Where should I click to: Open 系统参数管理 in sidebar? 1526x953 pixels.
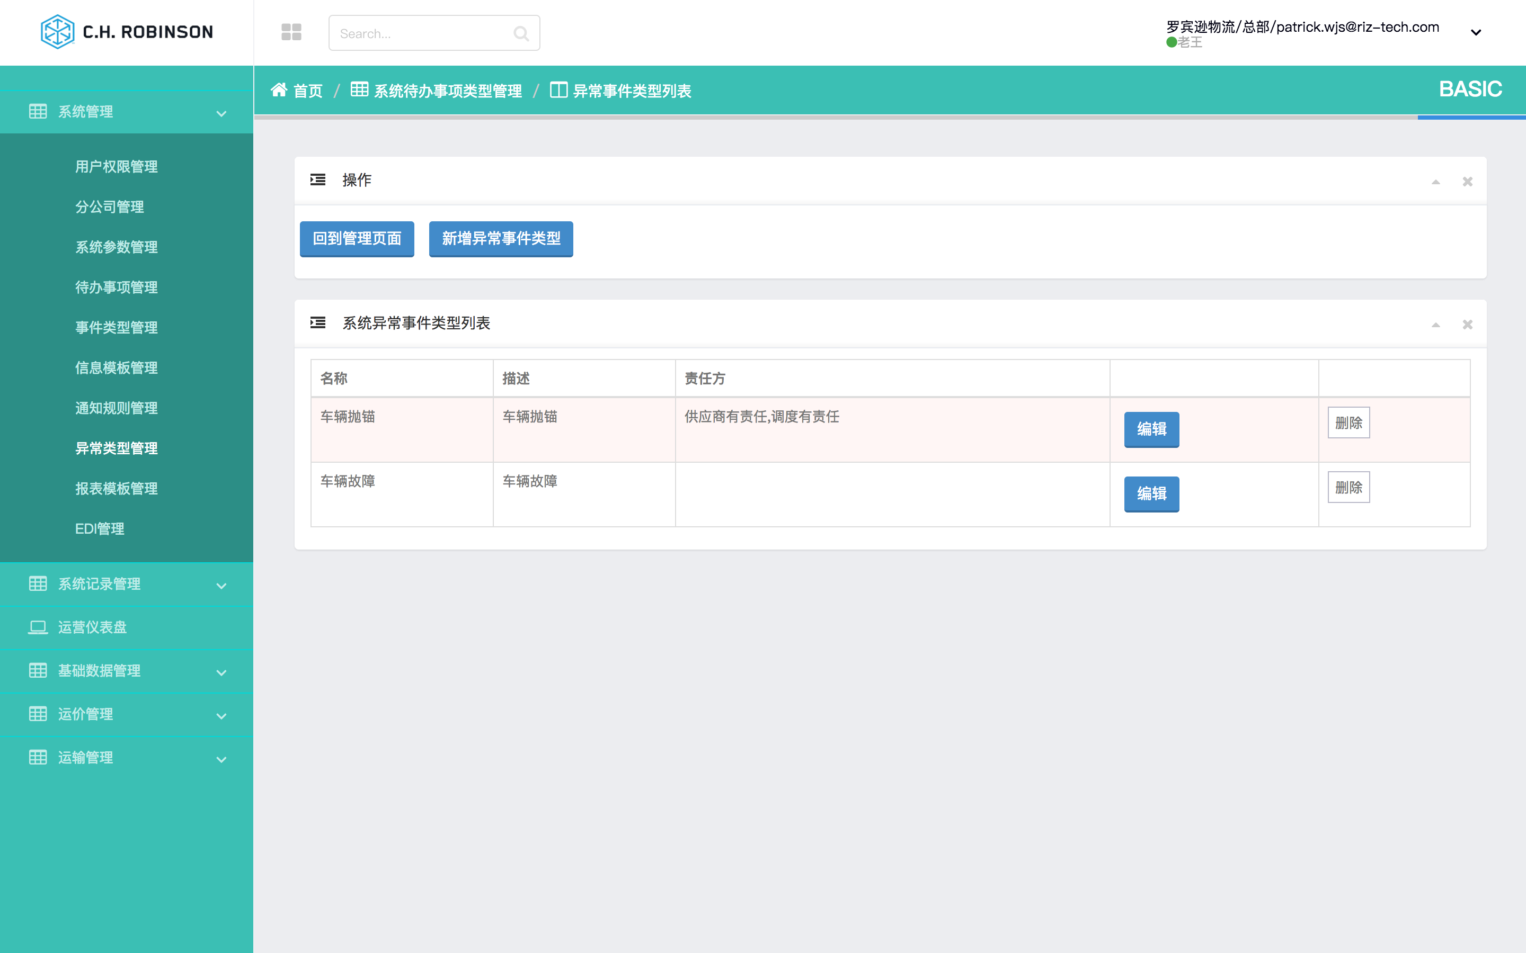(117, 247)
